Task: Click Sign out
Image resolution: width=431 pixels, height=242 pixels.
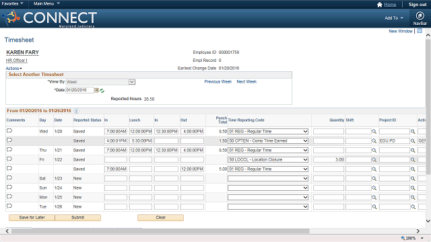Action: [418, 5]
